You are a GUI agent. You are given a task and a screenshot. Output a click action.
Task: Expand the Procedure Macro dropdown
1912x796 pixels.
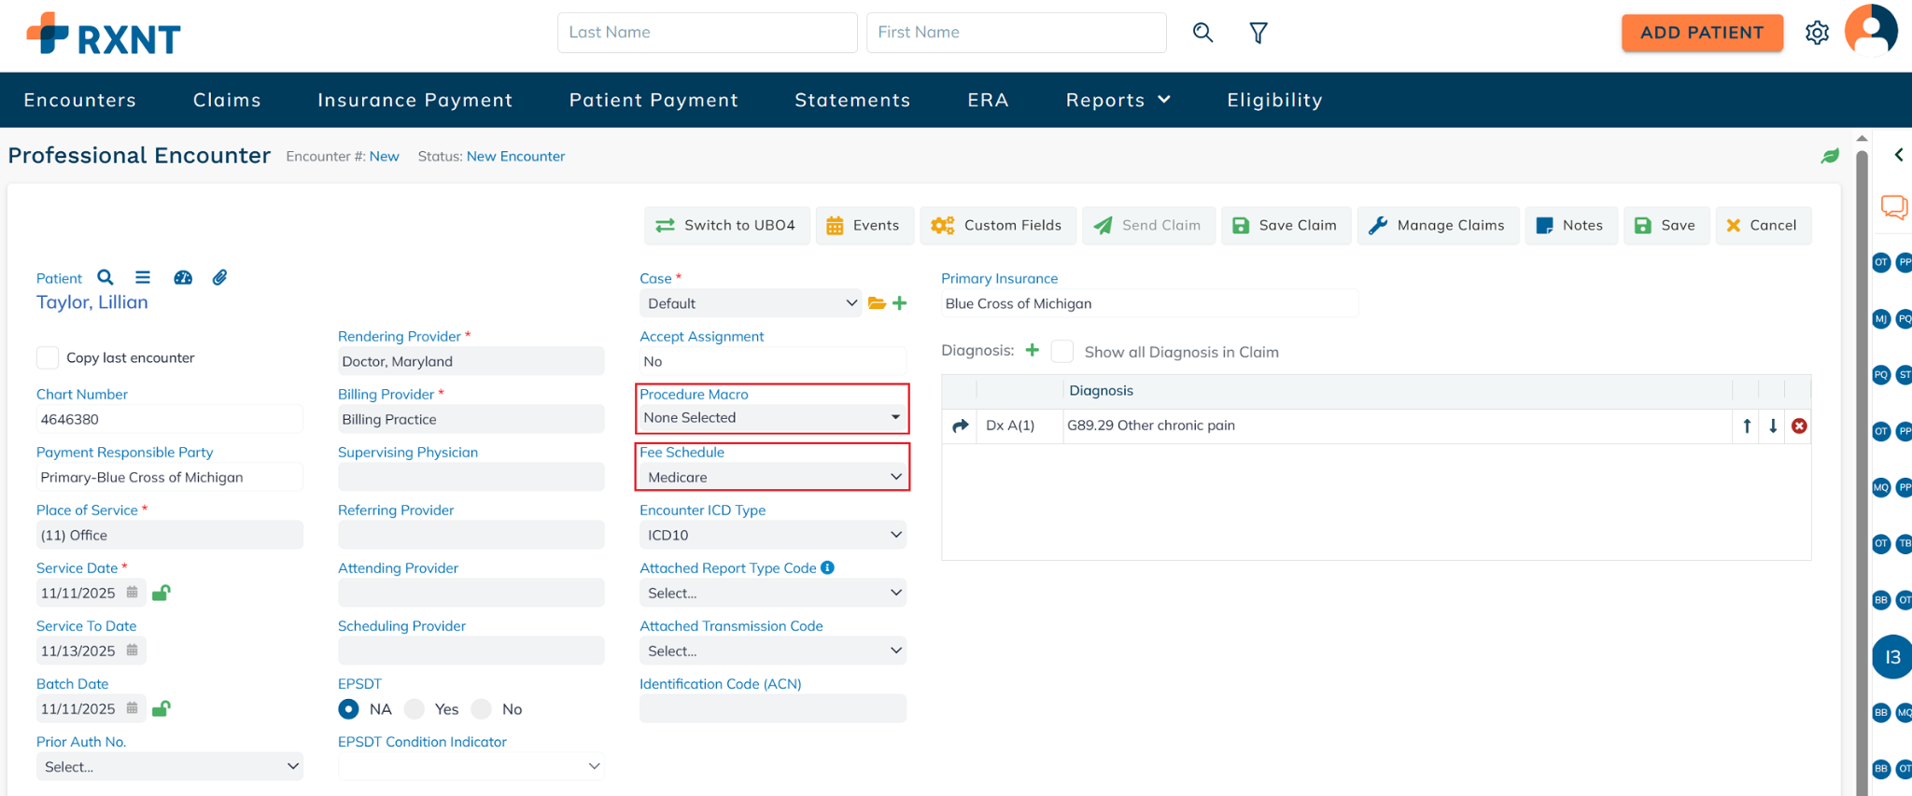click(x=772, y=418)
